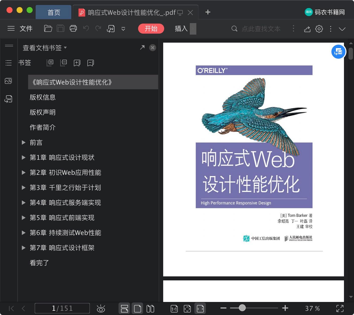The height and width of the screenshot is (315, 354).
Task: Open bookmark 第6章 持续测试Web性能
Action: [65, 233]
